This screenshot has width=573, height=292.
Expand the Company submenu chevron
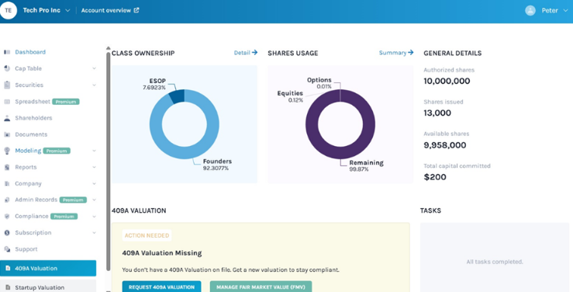(95, 184)
